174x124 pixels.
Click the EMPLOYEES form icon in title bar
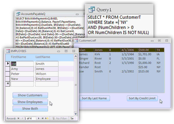tap(8, 51)
